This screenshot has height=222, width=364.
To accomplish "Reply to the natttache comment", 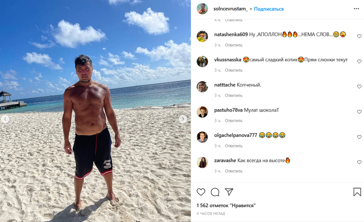I will 233,96.
